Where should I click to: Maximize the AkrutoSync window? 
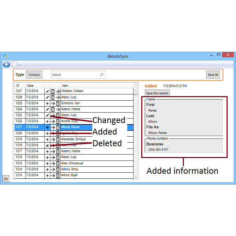(x=218, y=55)
